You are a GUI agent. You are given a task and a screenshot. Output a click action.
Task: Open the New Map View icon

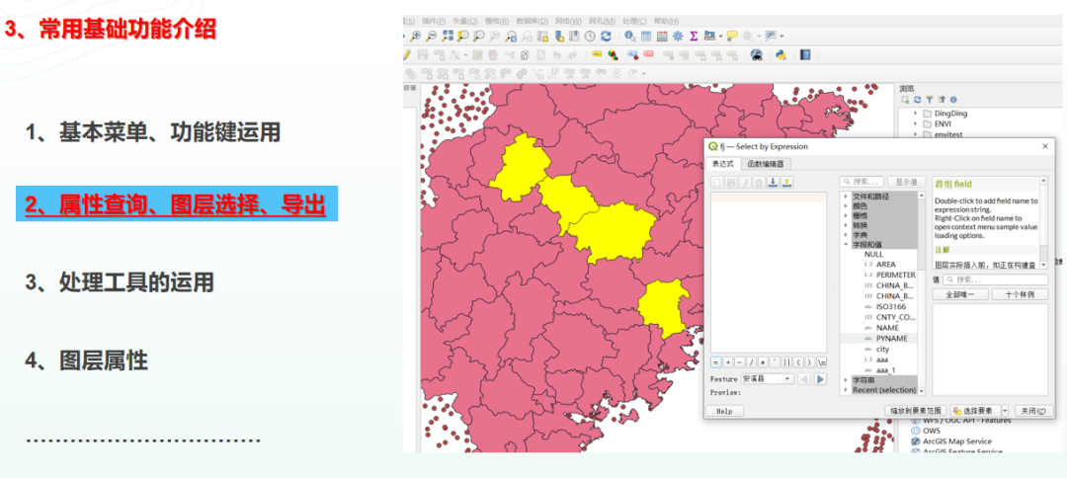point(542,36)
